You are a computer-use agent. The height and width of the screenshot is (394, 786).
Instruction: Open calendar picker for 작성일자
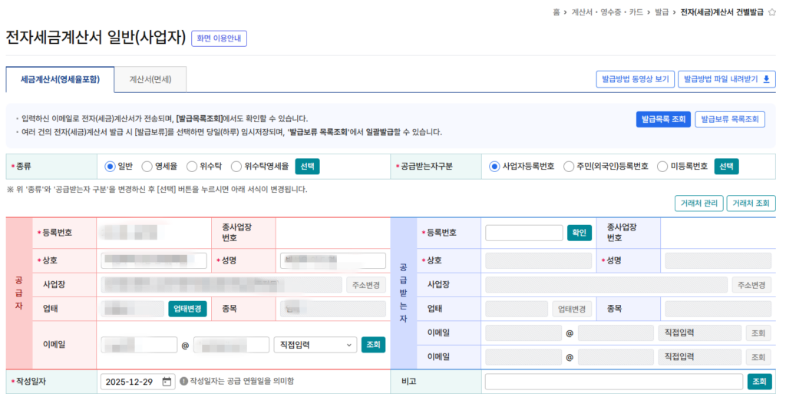click(x=167, y=382)
